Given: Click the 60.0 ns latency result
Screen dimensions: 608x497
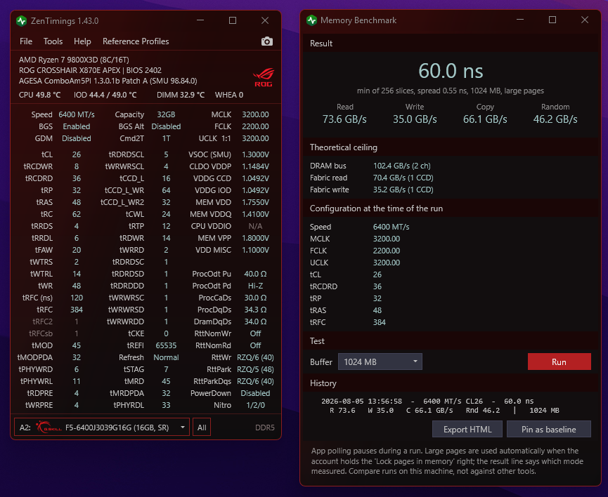Looking at the screenshot, I should tap(451, 71).
